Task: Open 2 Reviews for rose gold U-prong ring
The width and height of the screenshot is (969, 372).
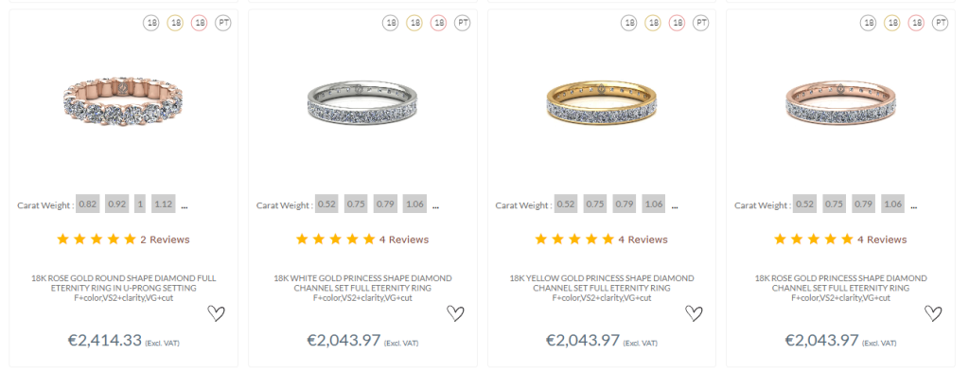Action: click(165, 239)
